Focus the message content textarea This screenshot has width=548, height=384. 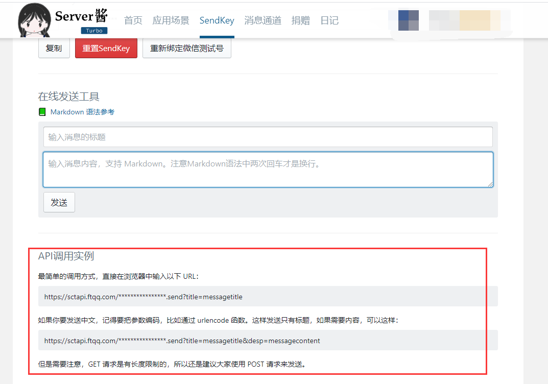268,170
